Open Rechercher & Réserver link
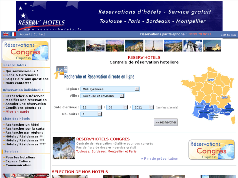The height and width of the screenshot is (178, 238). [x=25, y=96]
